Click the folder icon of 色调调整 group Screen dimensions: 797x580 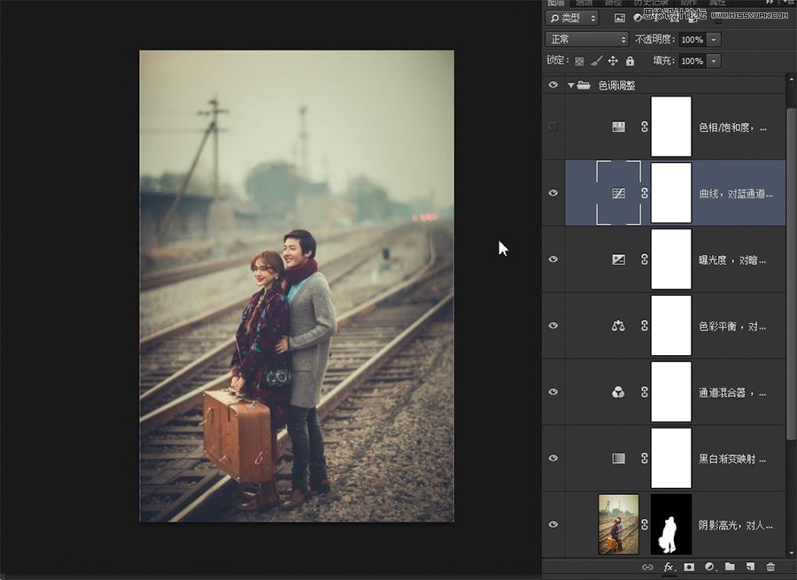pos(584,85)
